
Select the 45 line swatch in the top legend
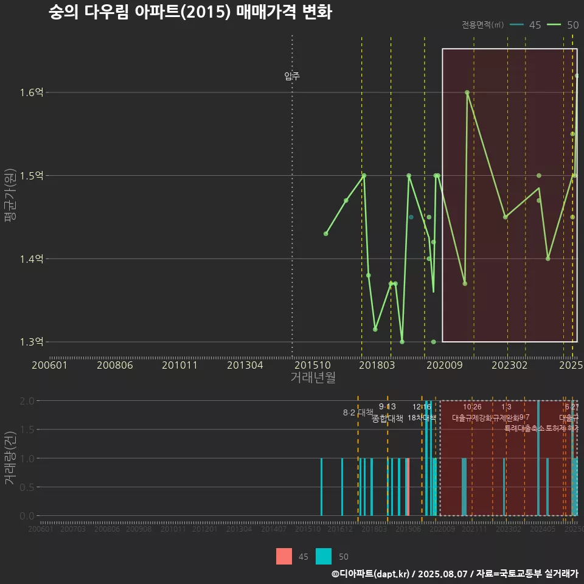pyautogui.click(x=516, y=25)
